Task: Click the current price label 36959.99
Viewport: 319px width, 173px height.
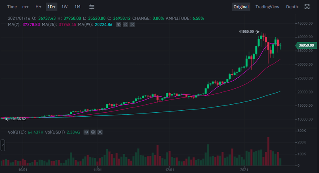Action: (306, 46)
